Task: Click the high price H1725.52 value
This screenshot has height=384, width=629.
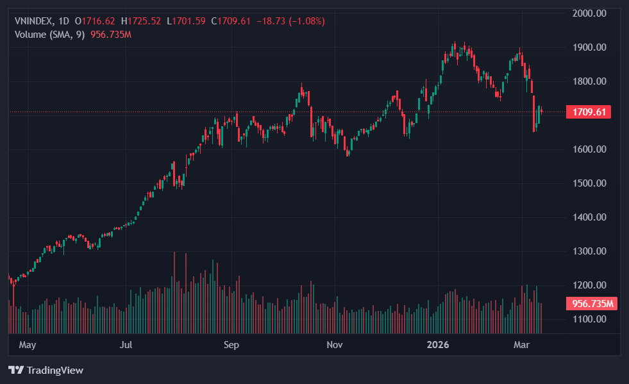Action: pos(143,21)
